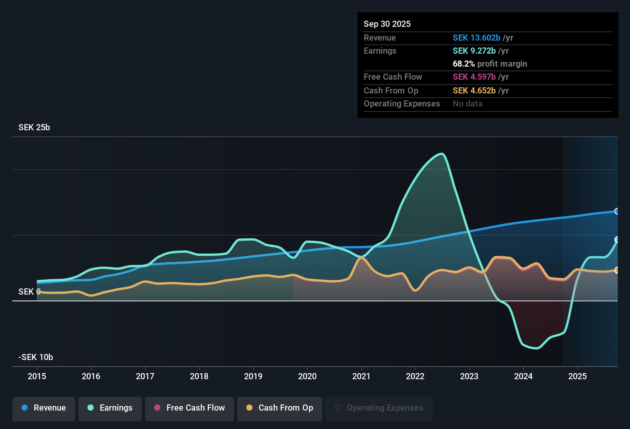Click the 2020 year axis label
The width and height of the screenshot is (630, 429).
(307, 377)
